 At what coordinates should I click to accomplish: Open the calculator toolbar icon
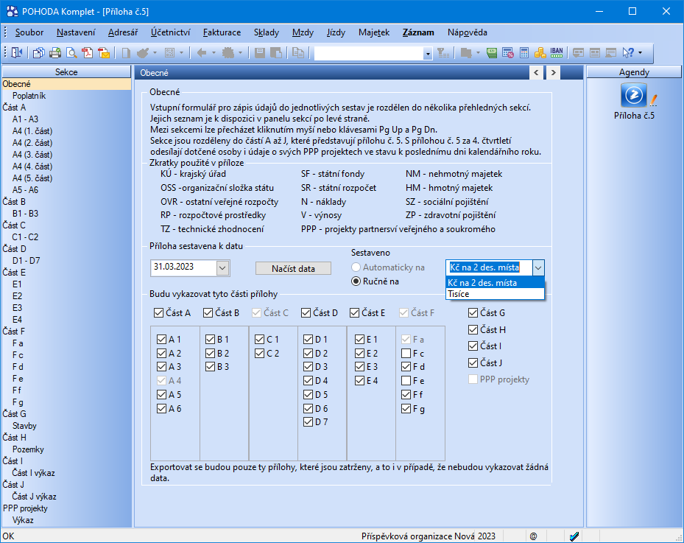524,53
